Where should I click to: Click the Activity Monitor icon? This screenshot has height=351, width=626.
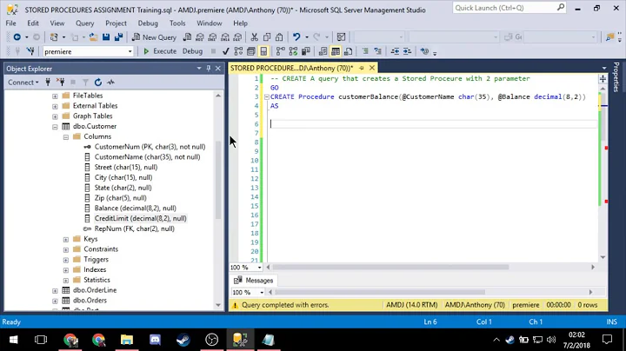pyautogui.click(x=110, y=83)
